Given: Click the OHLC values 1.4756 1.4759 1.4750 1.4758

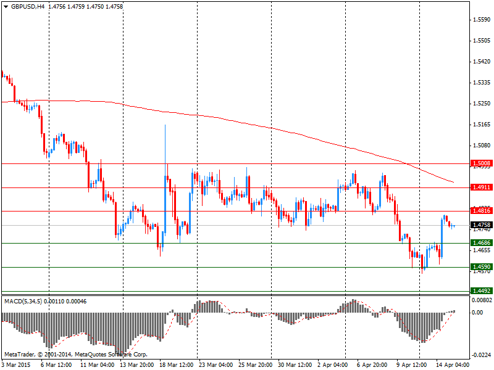Looking at the screenshot, I should tap(85, 7).
